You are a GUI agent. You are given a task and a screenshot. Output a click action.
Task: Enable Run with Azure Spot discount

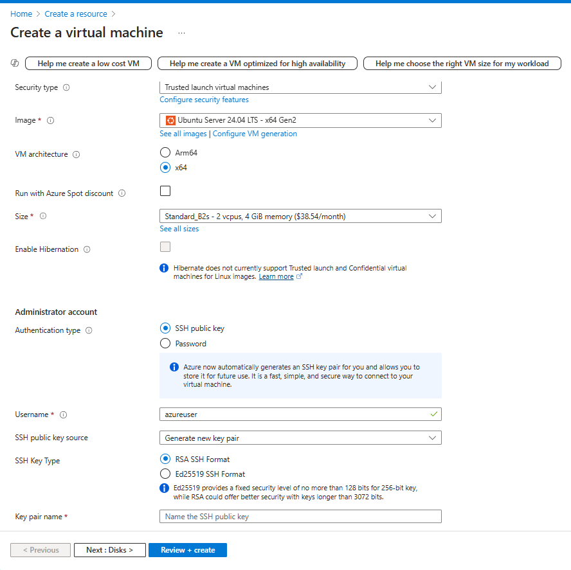[x=165, y=191]
